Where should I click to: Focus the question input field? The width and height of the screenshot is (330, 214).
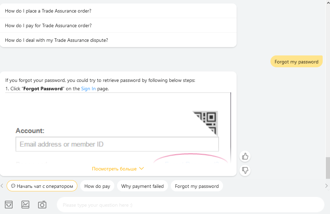[191, 205]
